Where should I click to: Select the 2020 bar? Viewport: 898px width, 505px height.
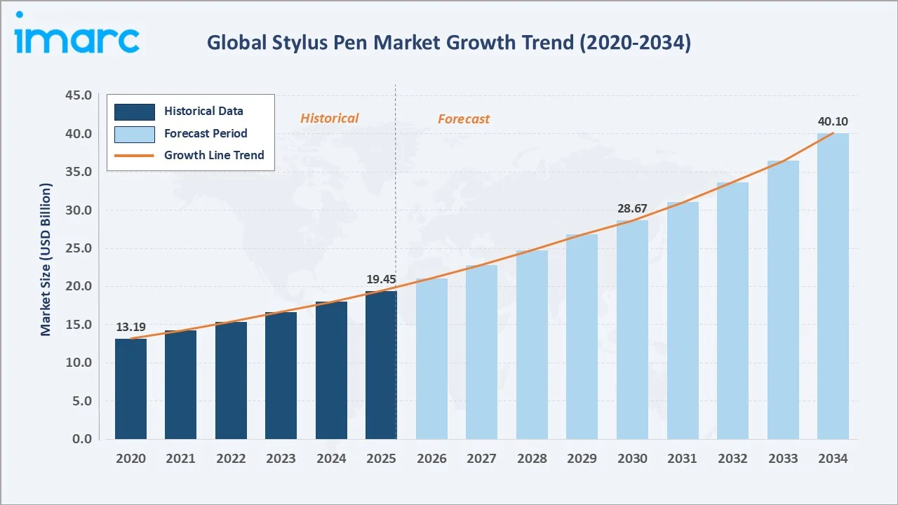(x=131, y=389)
